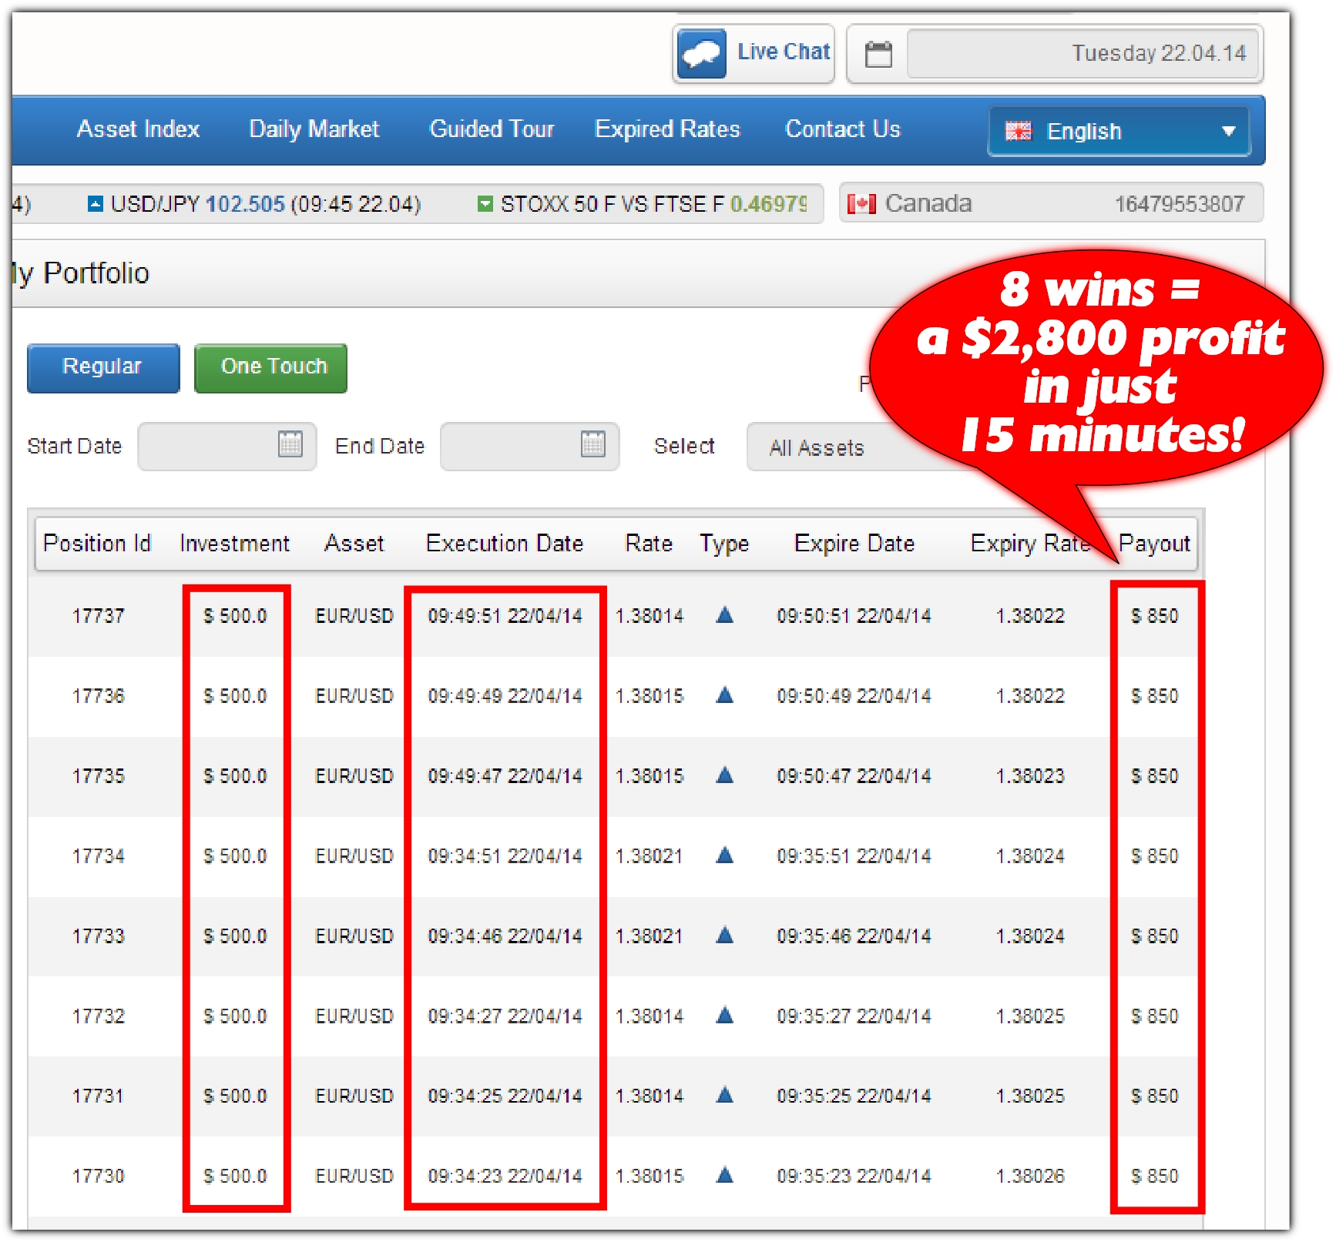Open the Asset Index menu

pyautogui.click(x=138, y=129)
